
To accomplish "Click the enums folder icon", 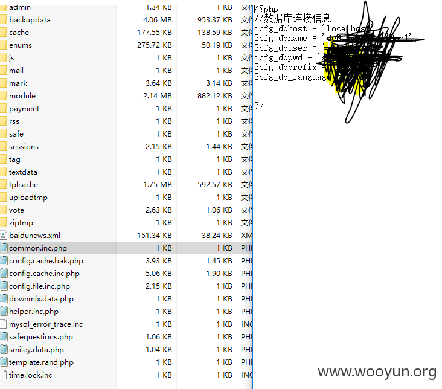I will point(3,45).
